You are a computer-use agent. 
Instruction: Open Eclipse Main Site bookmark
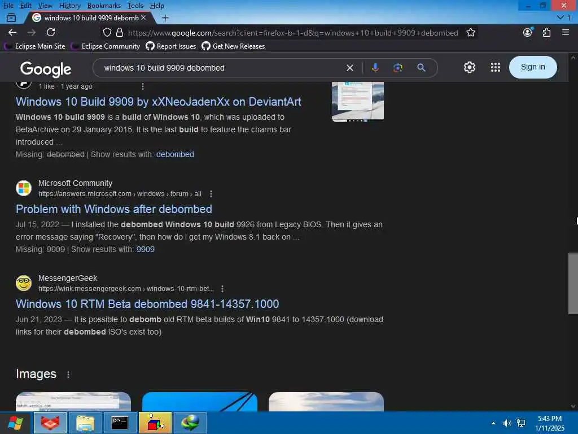coord(34,46)
